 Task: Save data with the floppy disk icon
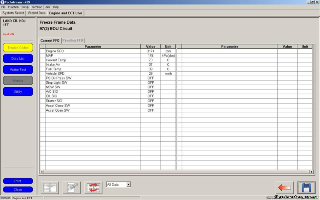(306, 187)
